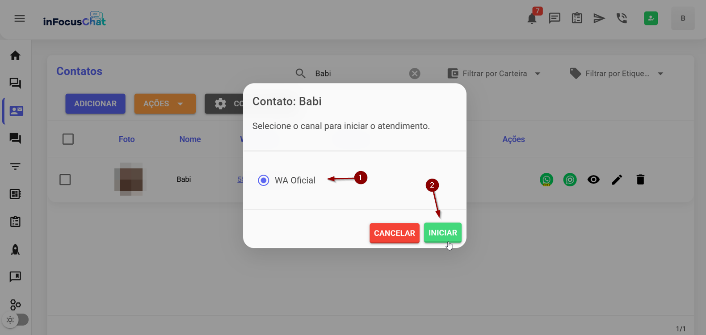
Task: View contact Babi with the eye icon
Action: click(593, 180)
